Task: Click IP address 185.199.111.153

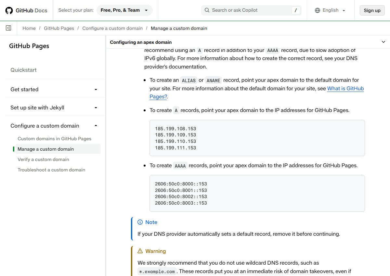Action: tap(175, 148)
